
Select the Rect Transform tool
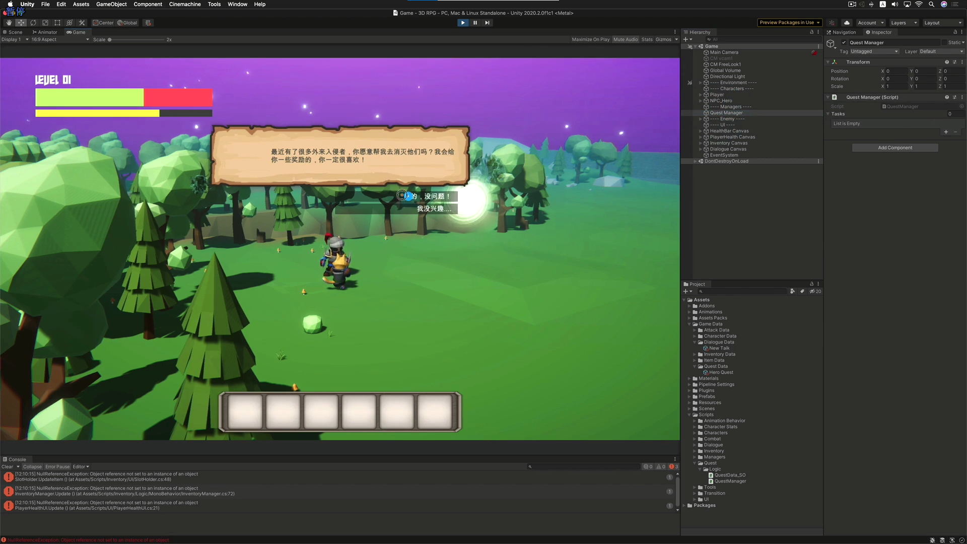[57, 23]
